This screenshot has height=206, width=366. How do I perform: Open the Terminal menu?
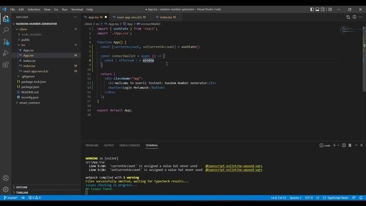click(77, 9)
